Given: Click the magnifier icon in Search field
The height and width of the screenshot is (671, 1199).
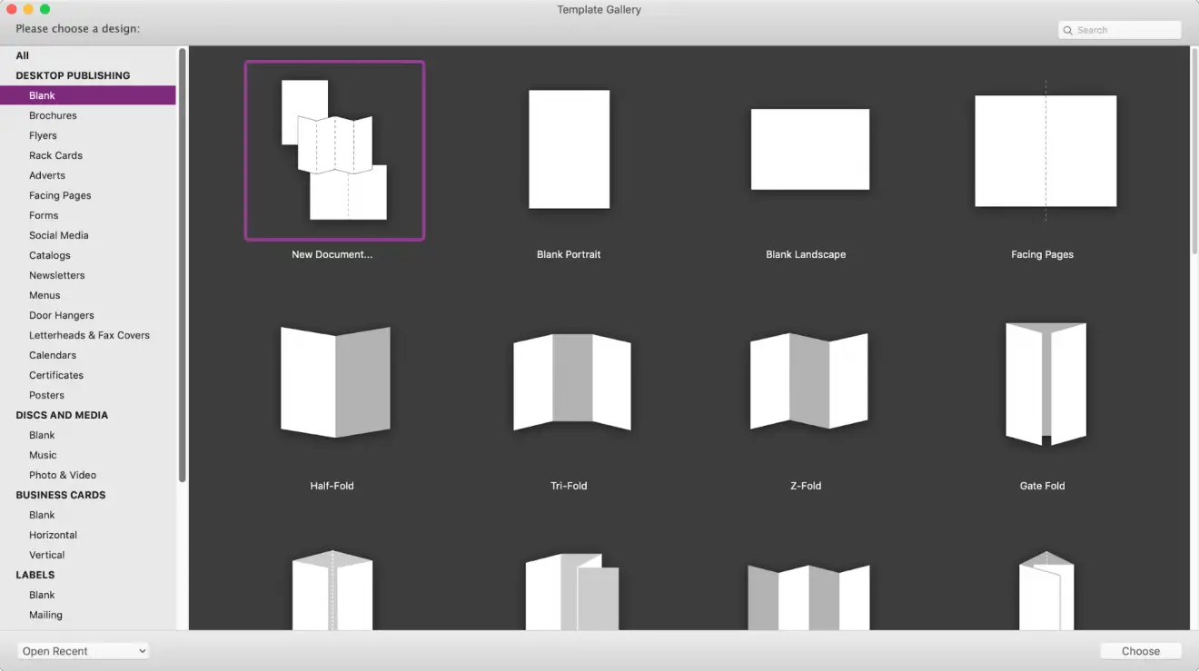Looking at the screenshot, I should [1068, 30].
